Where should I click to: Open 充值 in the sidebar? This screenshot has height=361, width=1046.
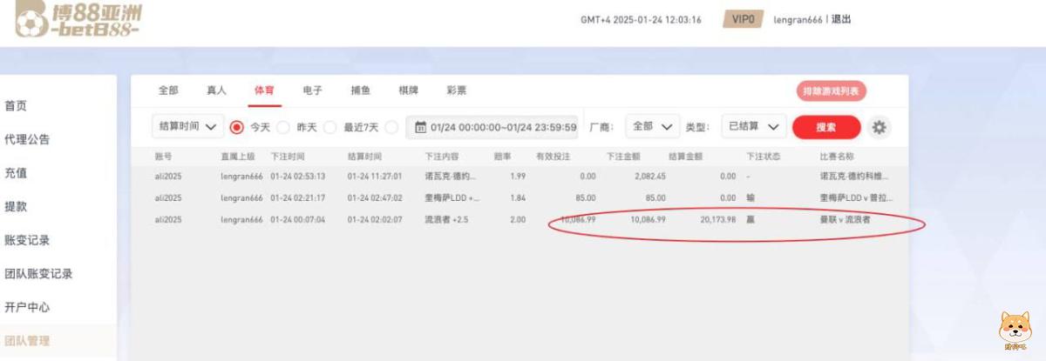[16, 173]
